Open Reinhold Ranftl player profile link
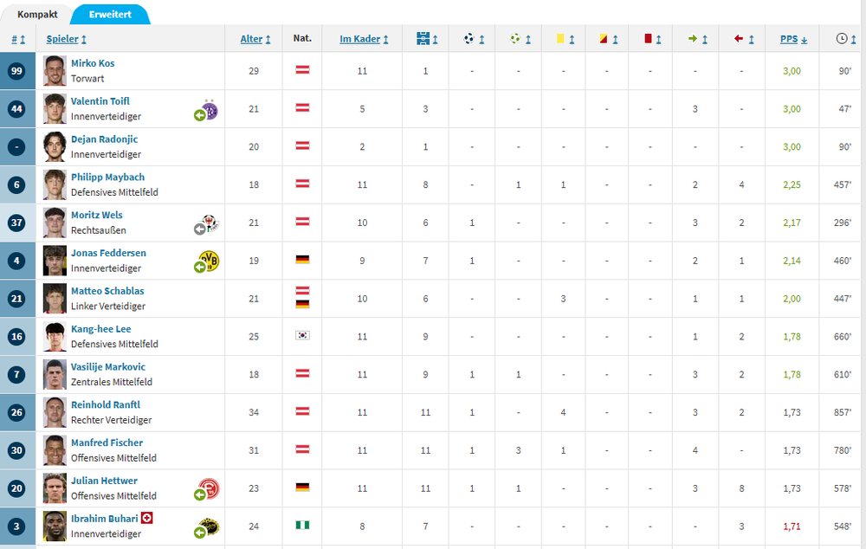The image size is (866, 549). point(106,404)
